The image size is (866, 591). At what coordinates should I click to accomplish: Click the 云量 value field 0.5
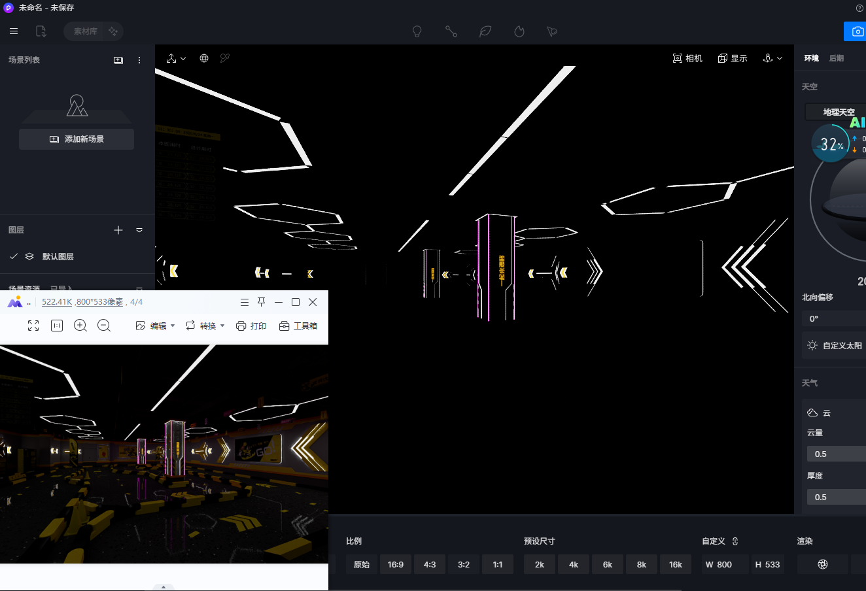837,454
